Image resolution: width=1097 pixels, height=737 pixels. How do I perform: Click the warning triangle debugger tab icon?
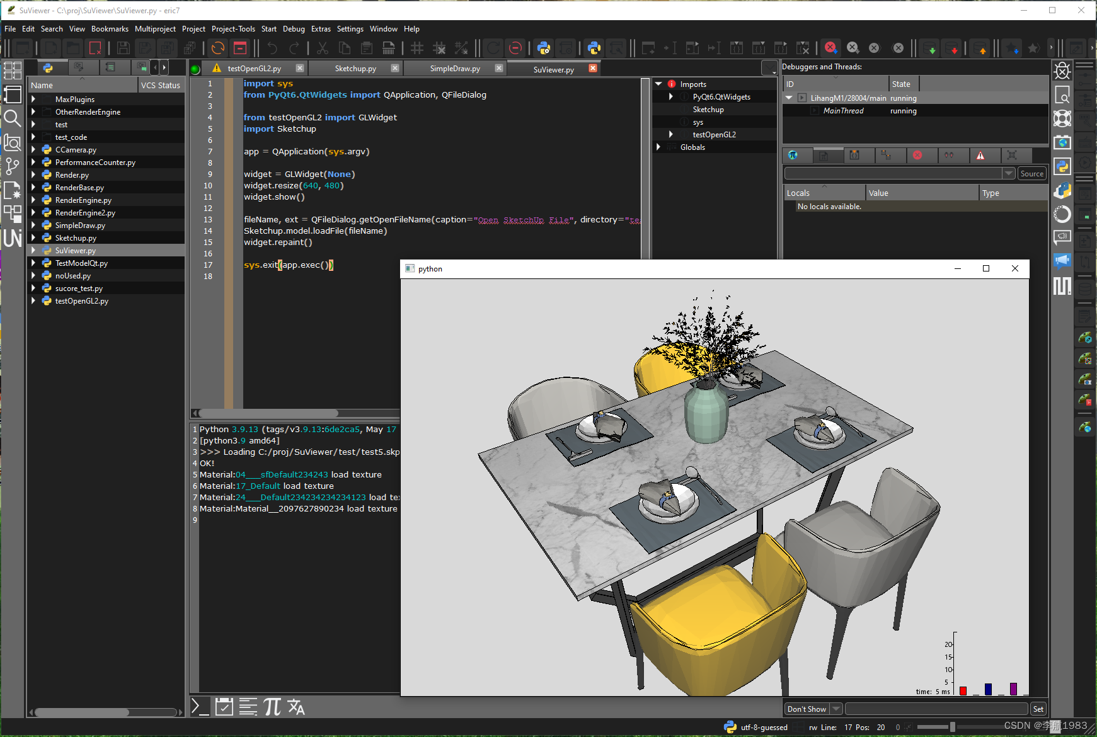pyautogui.click(x=980, y=155)
